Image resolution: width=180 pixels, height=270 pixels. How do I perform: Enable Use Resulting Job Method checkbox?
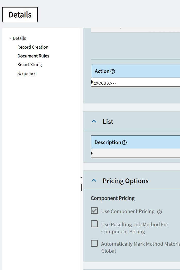point(94,224)
